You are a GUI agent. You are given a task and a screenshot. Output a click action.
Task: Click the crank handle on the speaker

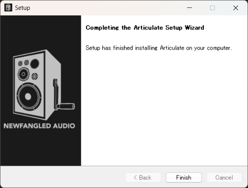coord(66,106)
